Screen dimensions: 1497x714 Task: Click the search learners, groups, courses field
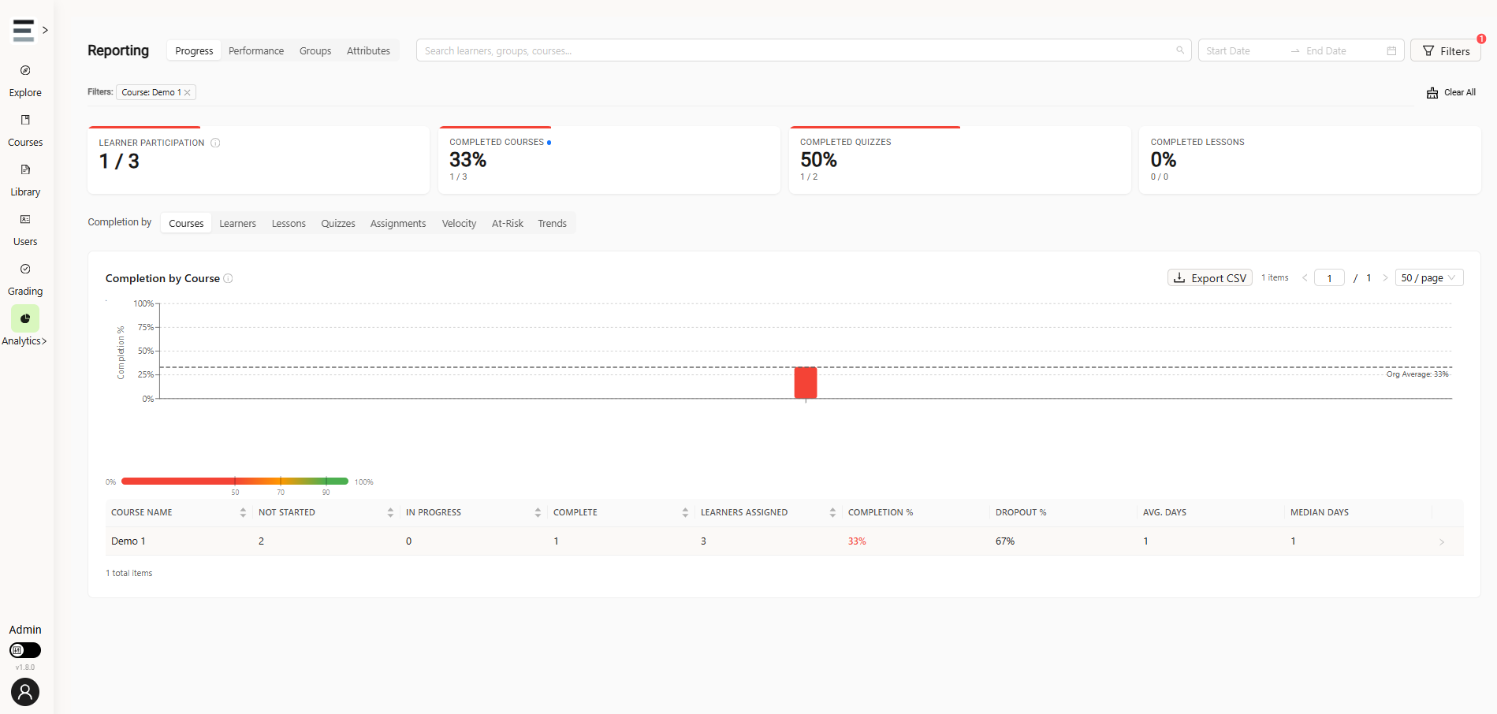[x=803, y=50]
